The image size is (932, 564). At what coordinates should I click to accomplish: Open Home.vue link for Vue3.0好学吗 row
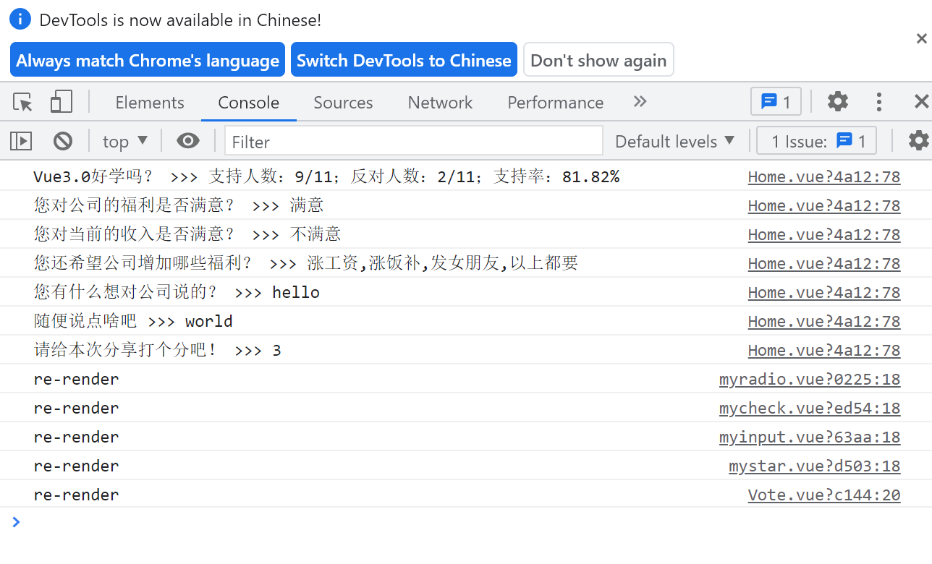pyautogui.click(x=824, y=177)
